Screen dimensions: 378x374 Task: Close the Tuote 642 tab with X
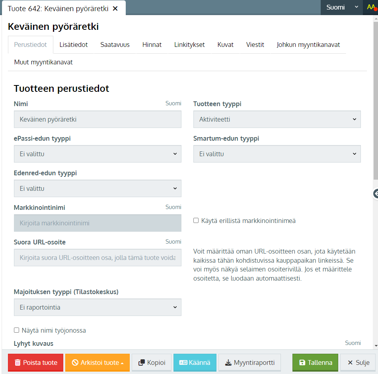115,8
